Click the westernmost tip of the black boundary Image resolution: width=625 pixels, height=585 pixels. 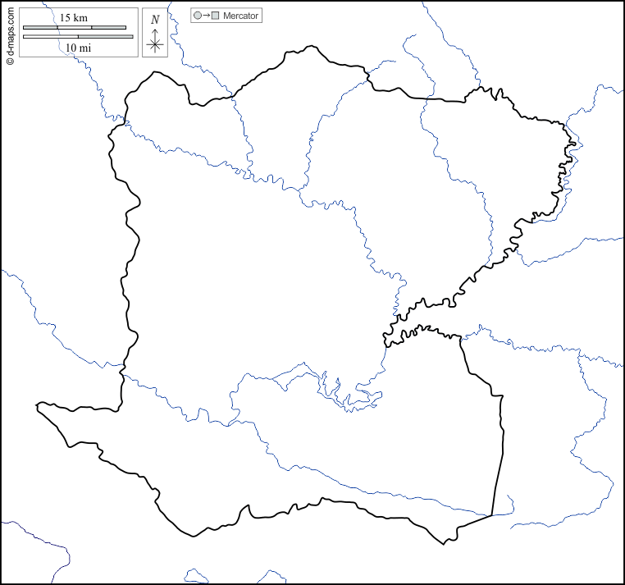[x=38, y=405]
